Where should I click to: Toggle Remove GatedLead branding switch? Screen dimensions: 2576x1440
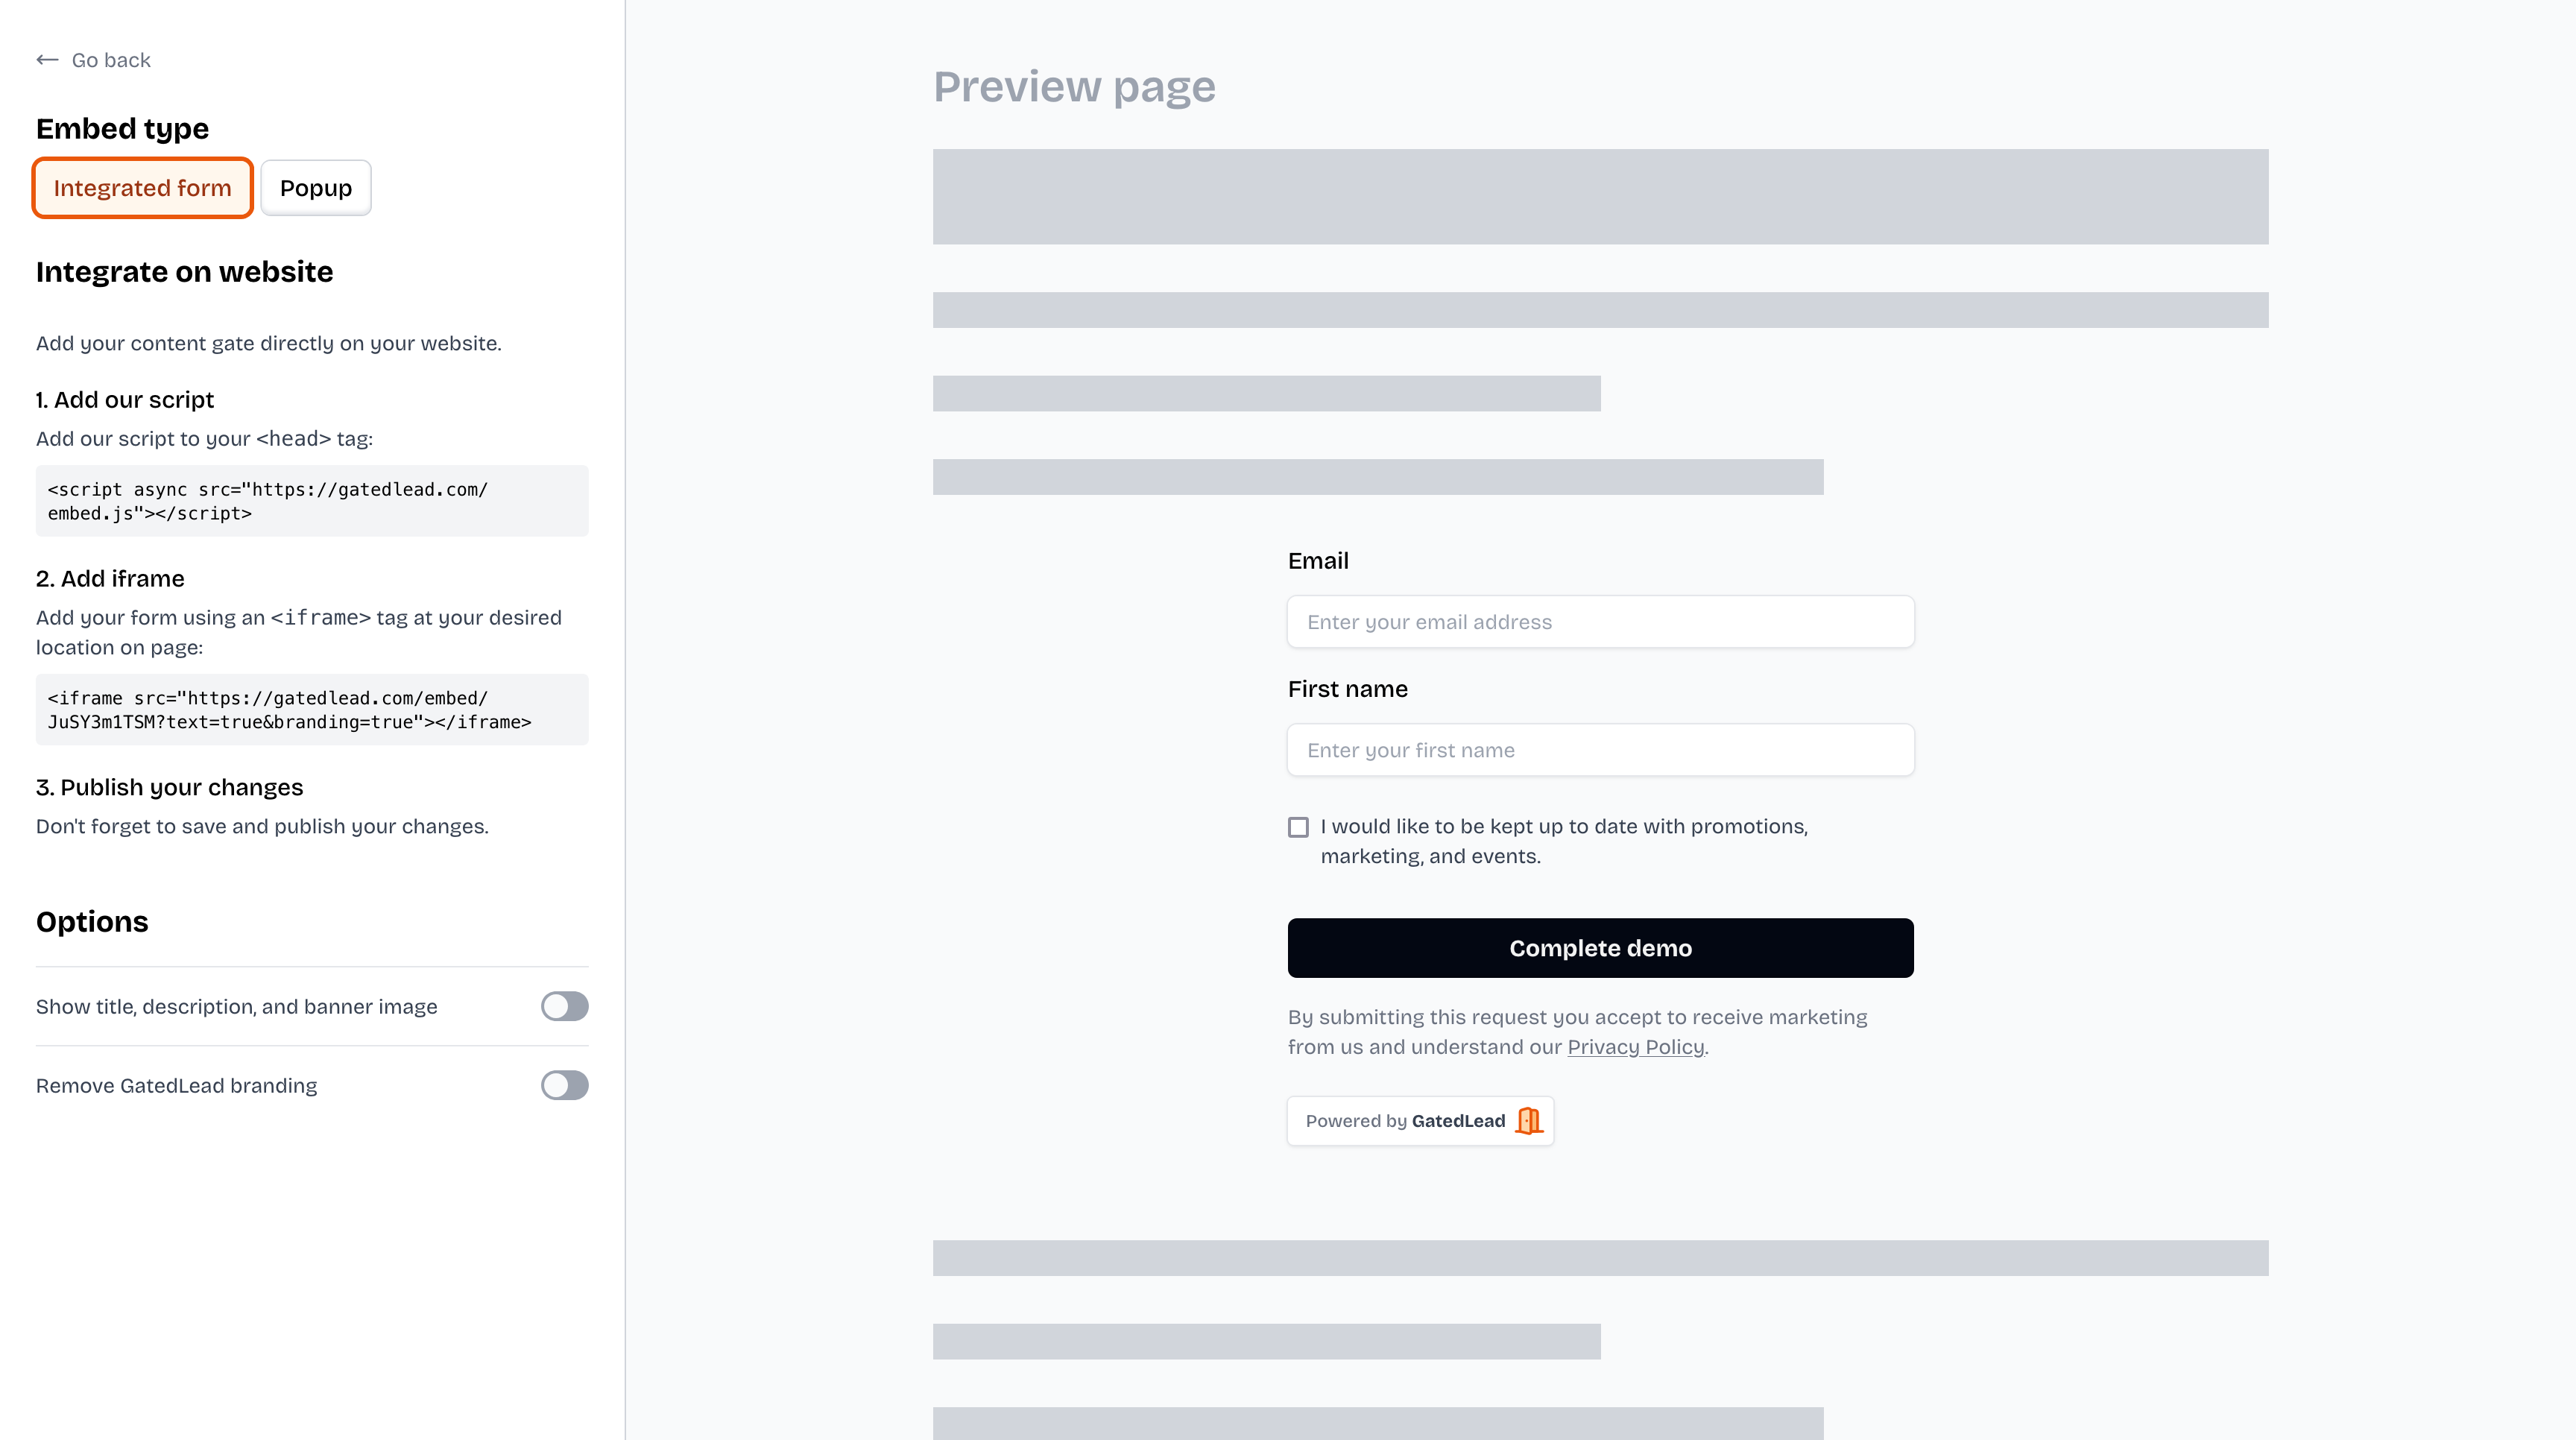tap(564, 1085)
